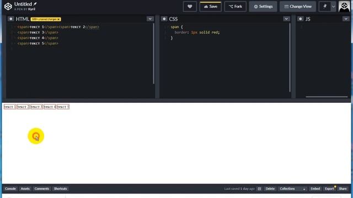Save the pen

click(211, 7)
